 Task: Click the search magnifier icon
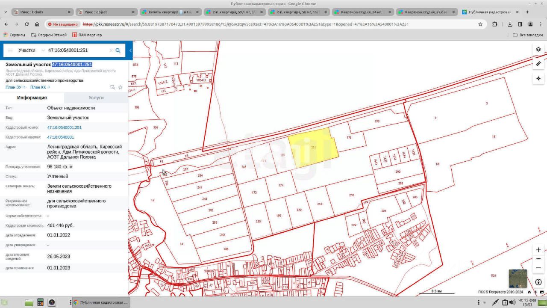click(x=118, y=50)
